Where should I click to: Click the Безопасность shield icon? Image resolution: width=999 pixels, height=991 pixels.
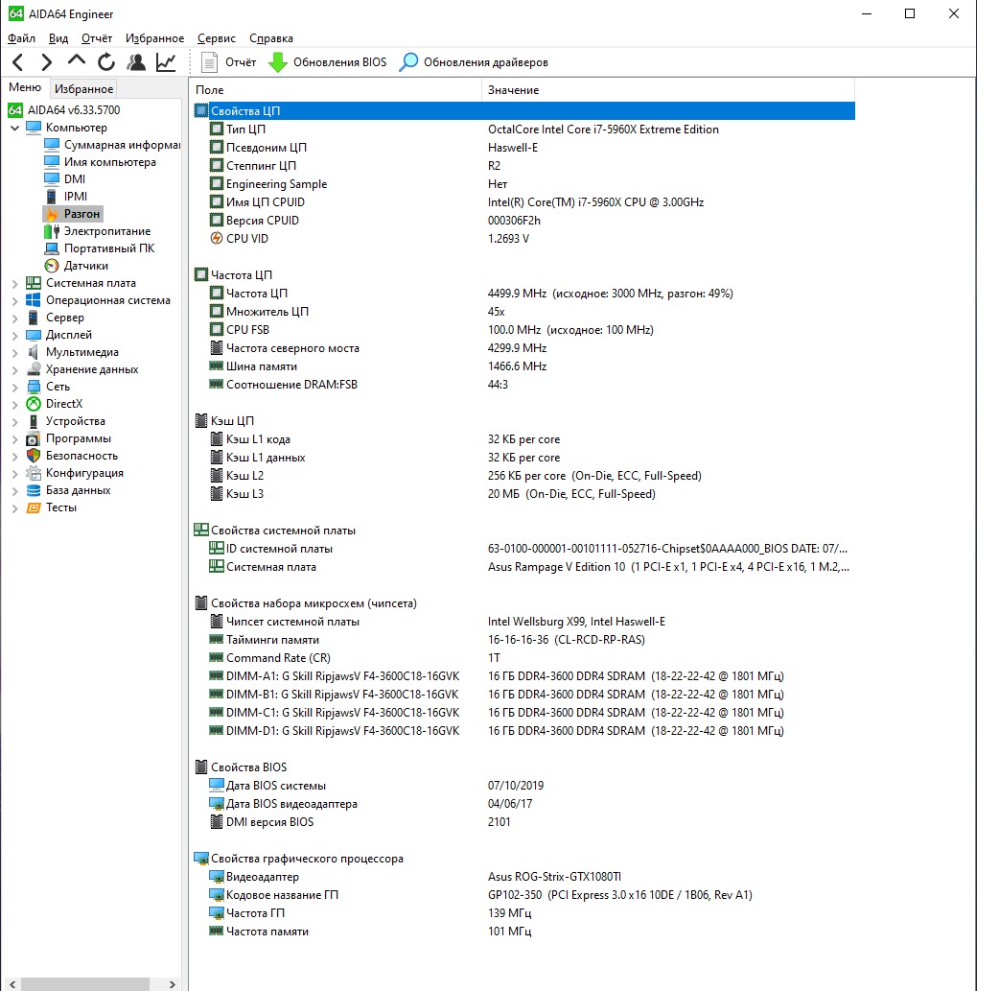(x=34, y=456)
